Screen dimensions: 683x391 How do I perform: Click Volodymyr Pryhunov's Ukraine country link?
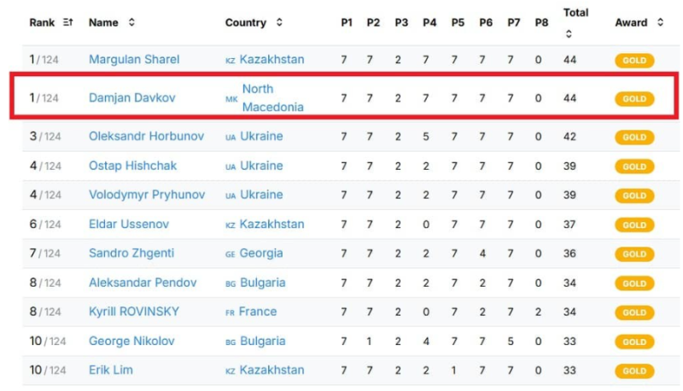261,195
